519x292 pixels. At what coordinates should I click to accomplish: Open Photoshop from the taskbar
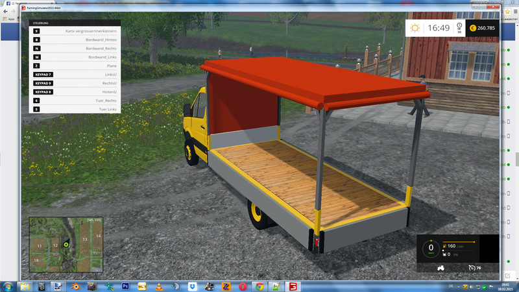(125, 286)
